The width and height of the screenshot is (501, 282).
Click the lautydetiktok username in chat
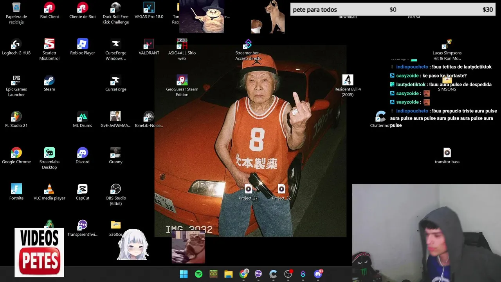click(411, 85)
